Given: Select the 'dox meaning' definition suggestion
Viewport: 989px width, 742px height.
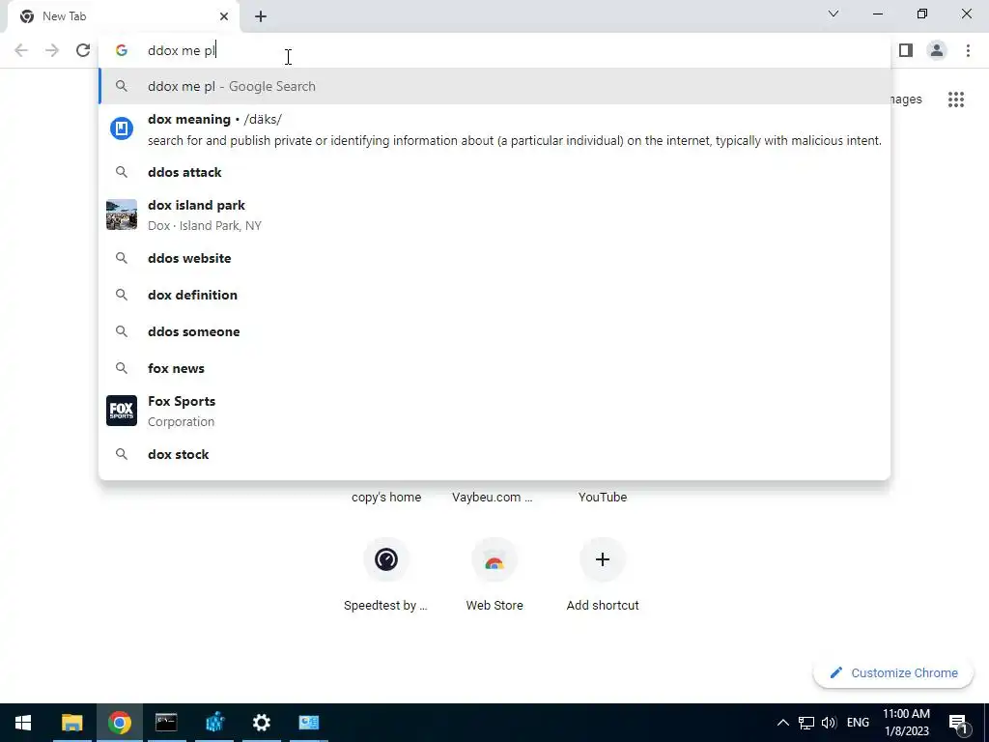Looking at the screenshot, I should [494, 129].
